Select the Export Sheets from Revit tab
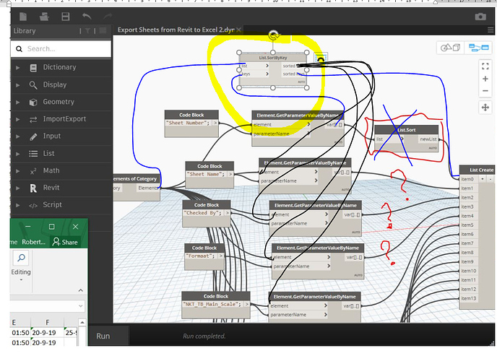 [x=176, y=30]
